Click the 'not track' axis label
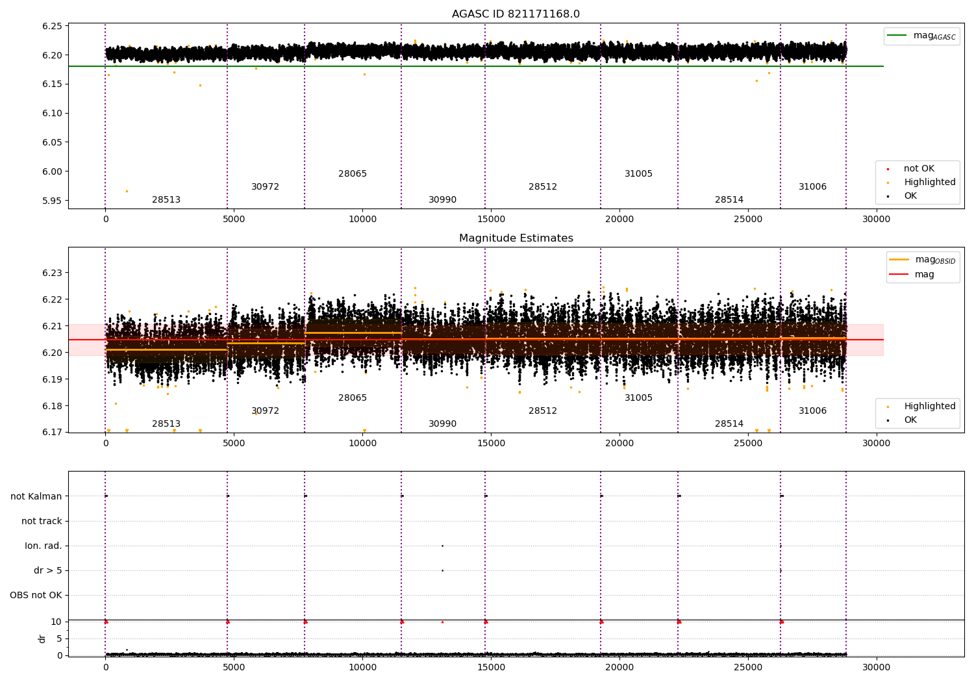974x682 pixels. [x=42, y=522]
